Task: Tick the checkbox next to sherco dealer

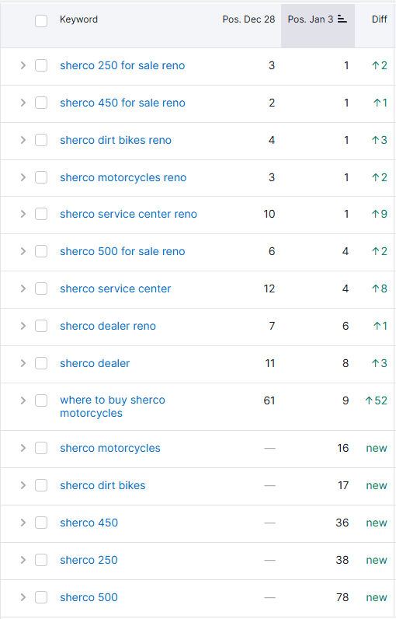Action: [41, 363]
